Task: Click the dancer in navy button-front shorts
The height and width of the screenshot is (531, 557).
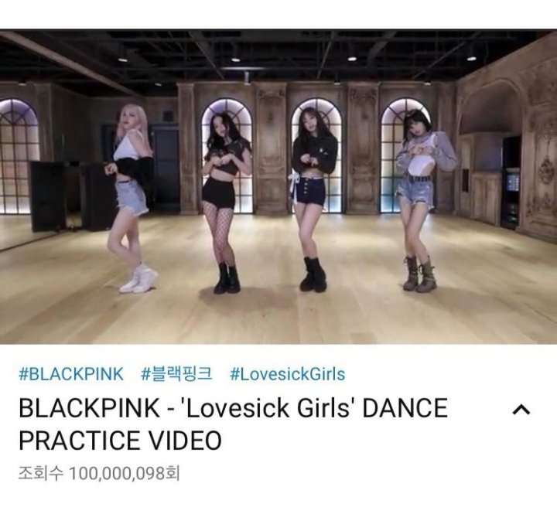Action: [x=312, y=199]
